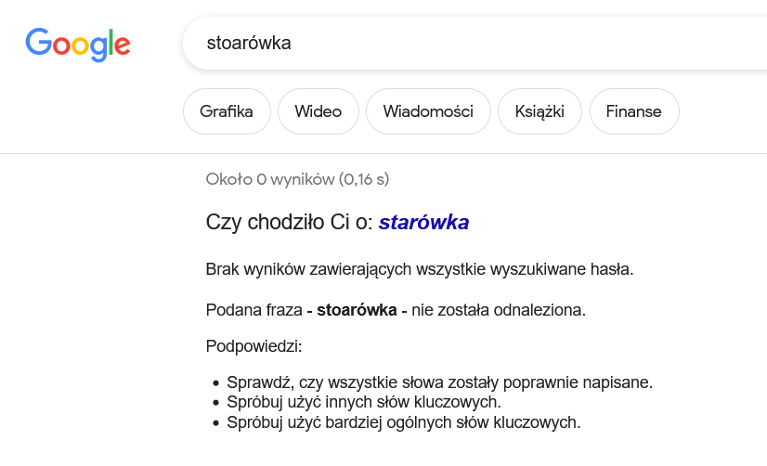This screenshot has height=466, width=767.
Task: Click the hint starting with 'Sprawdź, czy wszystkie słowa'
Action: 440,382
